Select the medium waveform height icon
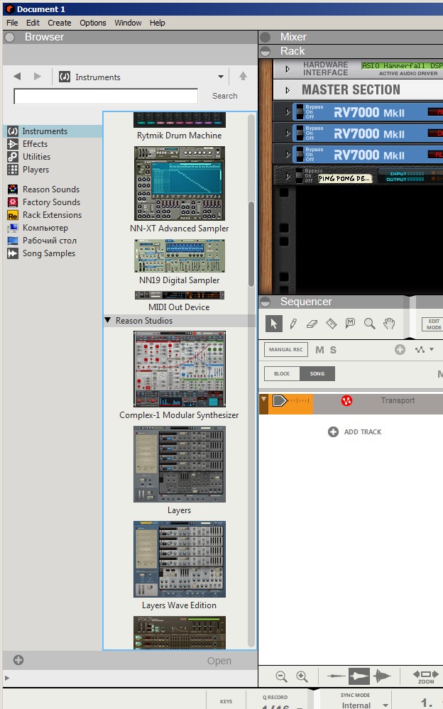 click(x=359, y=676)
